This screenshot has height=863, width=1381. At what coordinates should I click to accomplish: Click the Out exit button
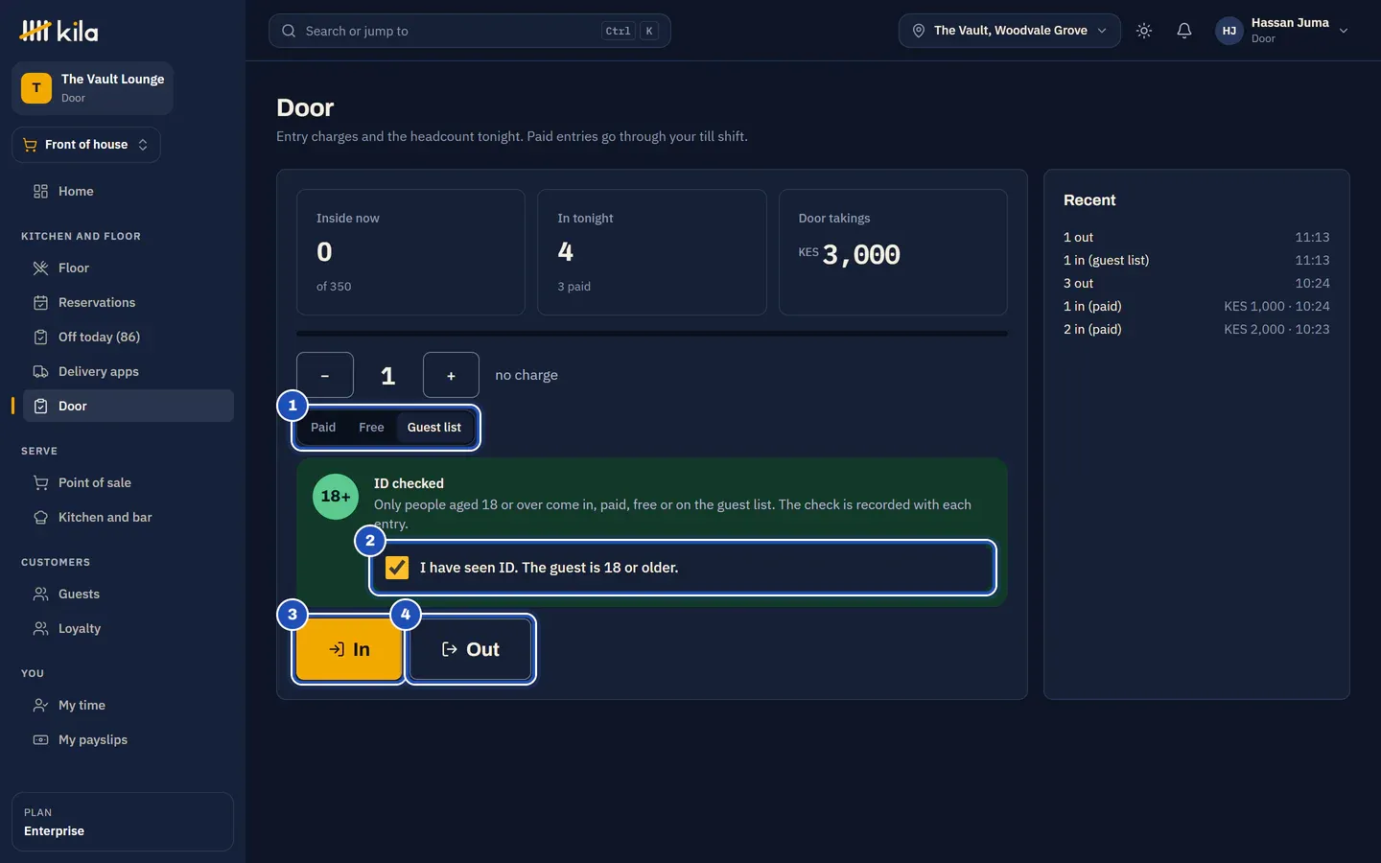pos(470,649)
